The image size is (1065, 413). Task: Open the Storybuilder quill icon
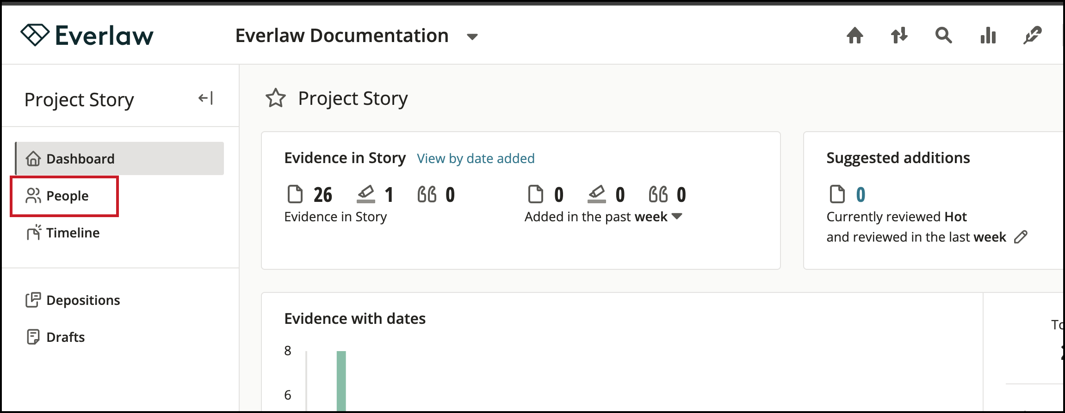coord(1032,35)
